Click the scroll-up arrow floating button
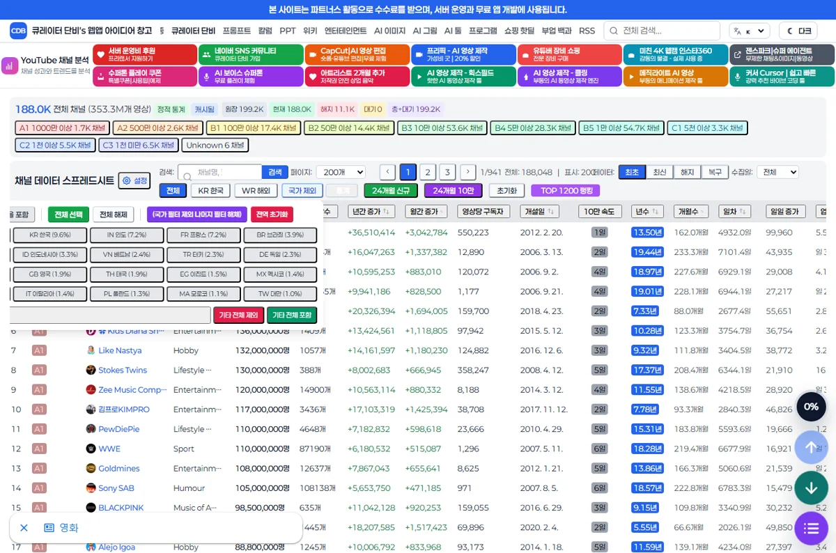Screen dimensions: 836x553 tap(811, 447)
